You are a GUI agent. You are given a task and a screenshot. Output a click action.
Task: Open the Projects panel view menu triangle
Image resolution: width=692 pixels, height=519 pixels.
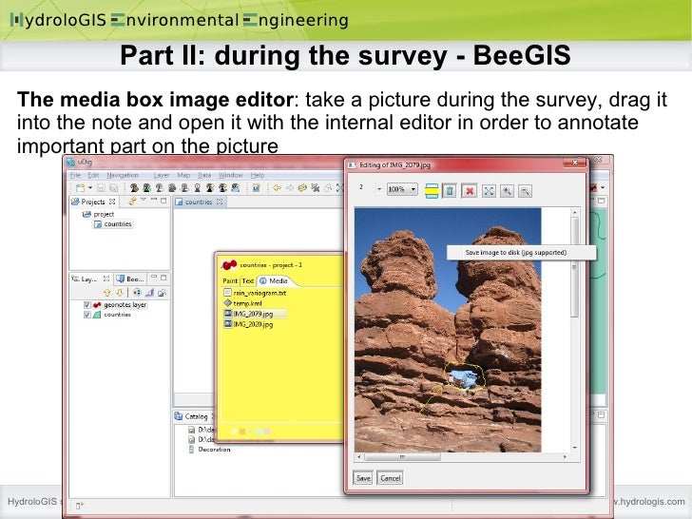(x=143, y=201)
